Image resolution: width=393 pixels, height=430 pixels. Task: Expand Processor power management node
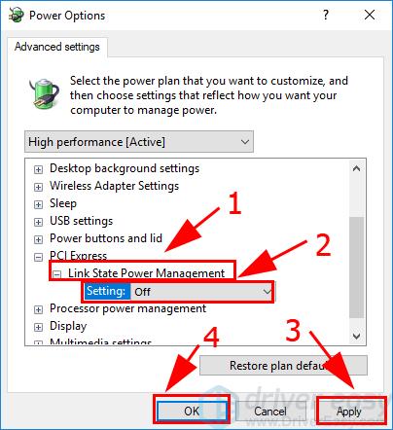coord(38,309)
